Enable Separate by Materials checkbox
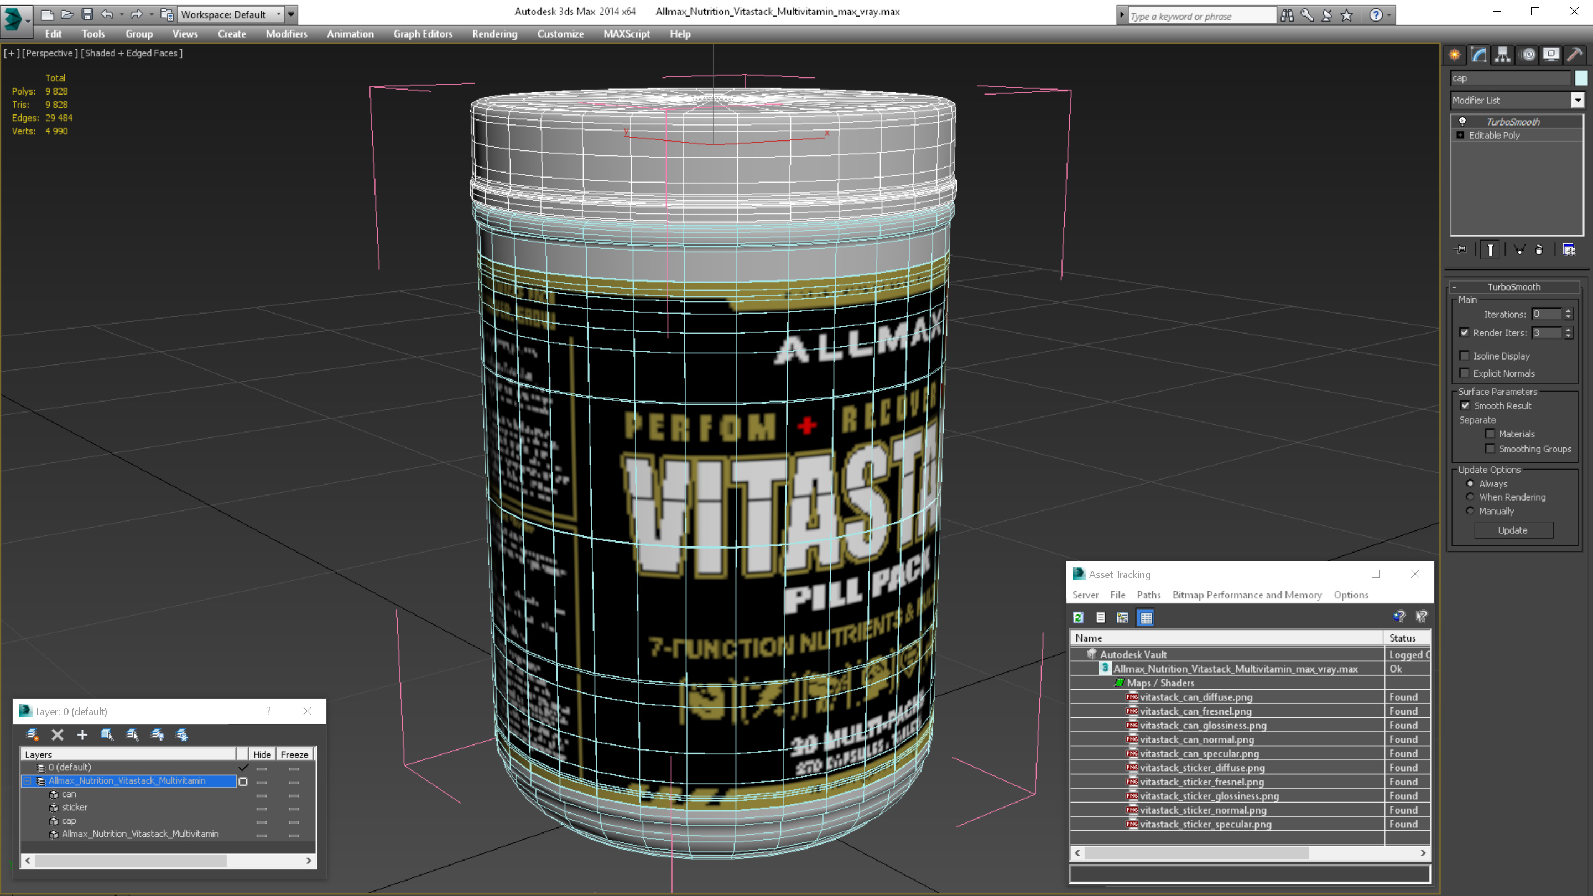The image size is (1593, 896). pyautogui.click(x=1490, y=434)
